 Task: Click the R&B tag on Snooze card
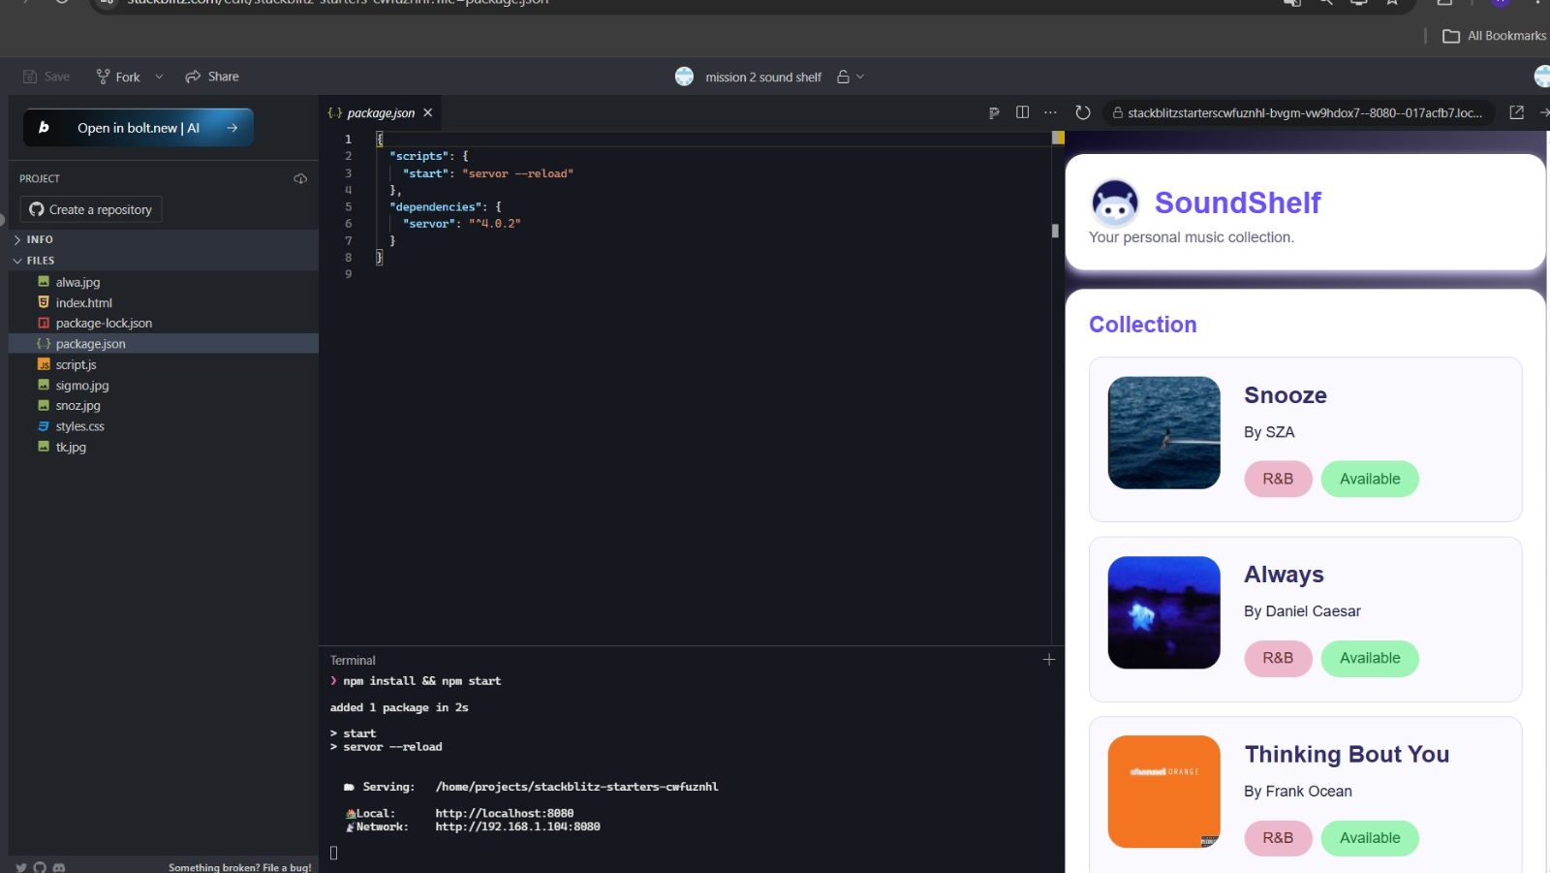point(1278,479)
